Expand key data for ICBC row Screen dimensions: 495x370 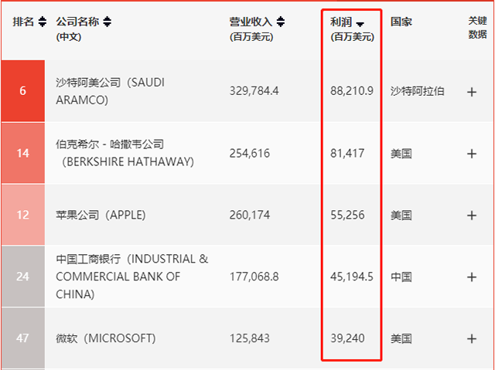point(472,277)
